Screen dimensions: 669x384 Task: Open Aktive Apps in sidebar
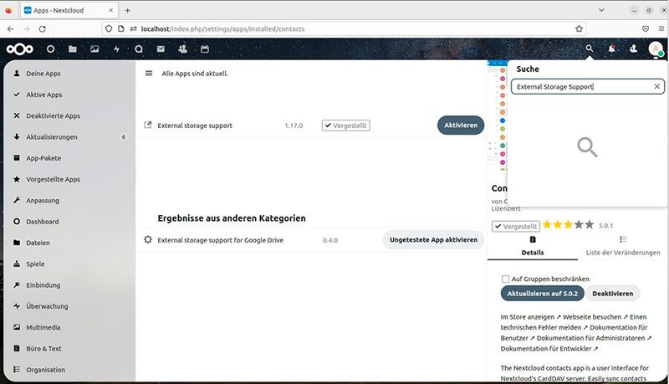[x=70, y=95]
